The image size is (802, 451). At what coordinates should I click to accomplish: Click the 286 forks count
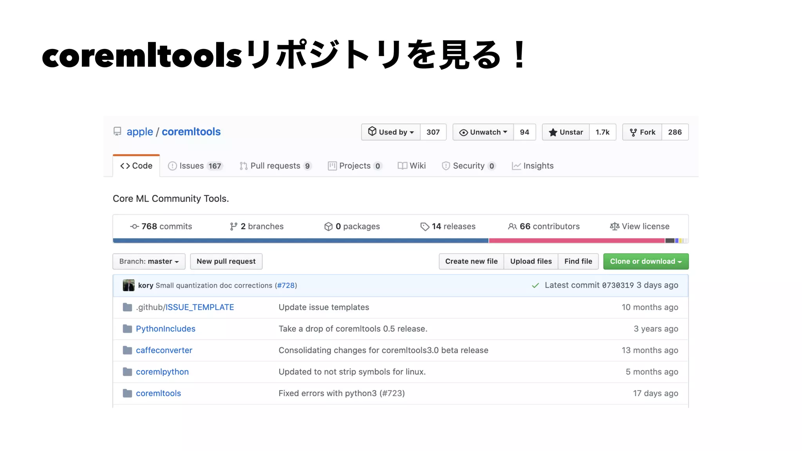pyautogui.click(x=675, y=132)
